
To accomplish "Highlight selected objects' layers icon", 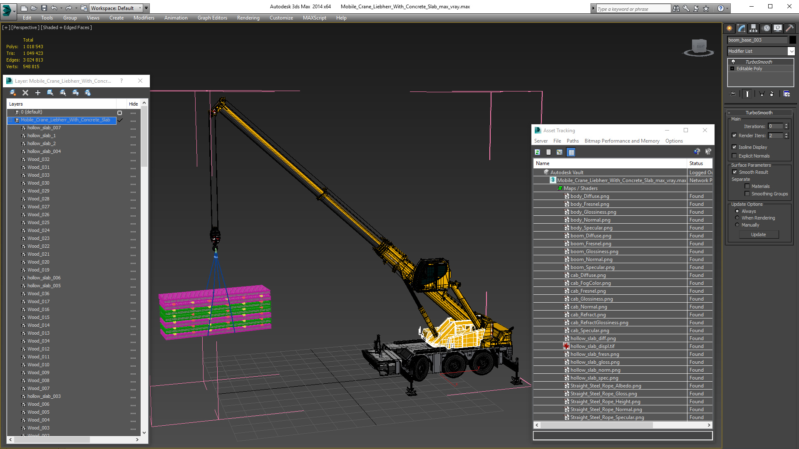I will 63,93.
